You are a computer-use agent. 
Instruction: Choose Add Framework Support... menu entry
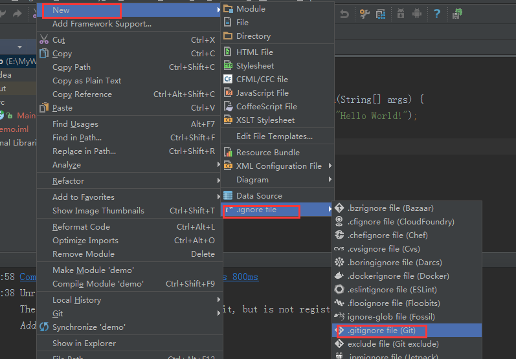pos(102,24)
